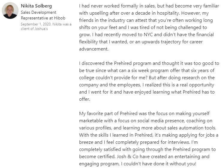
Task: Open the Nikita Solberg name link
Action: click(36, 6)
